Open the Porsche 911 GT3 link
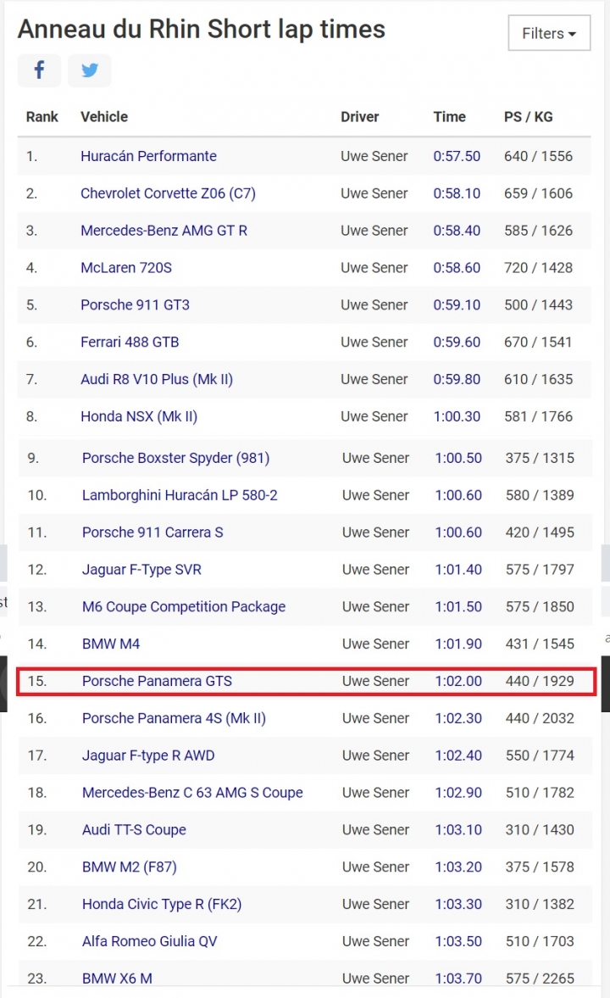 135,305
